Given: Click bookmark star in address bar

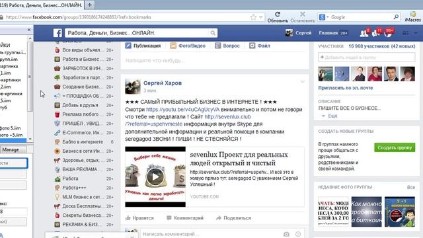Looking at the screenshot, I should coord(253,17).
